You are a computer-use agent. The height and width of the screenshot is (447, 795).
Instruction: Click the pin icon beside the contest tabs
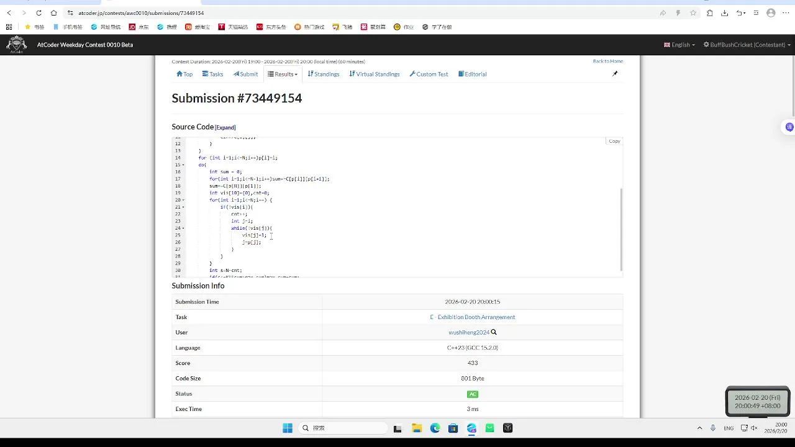[x=615, y=74]
